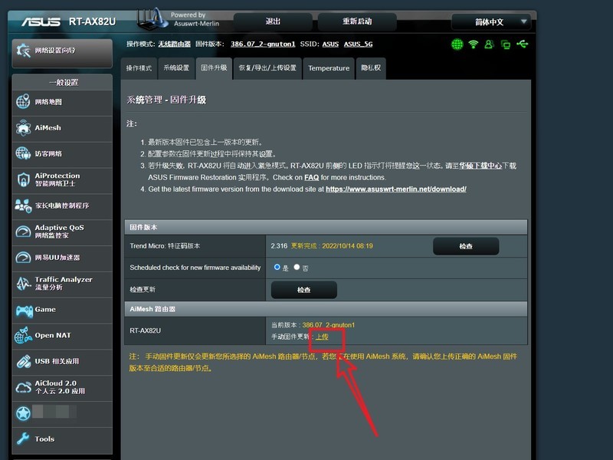Select the AiMesh sidebar icon
The image size is (613, 460).
(23, 128)
